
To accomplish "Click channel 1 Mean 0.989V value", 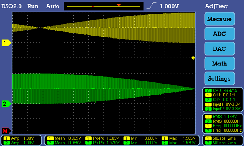I will point(68,138).
